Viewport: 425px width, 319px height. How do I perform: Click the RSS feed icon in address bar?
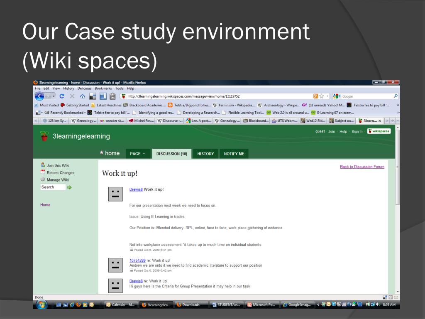click(x=316, y=96)
